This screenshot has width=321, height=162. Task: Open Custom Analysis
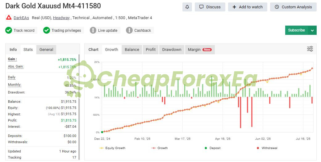[293, 7]
